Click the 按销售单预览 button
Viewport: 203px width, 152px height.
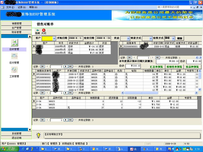click(174, 67)
